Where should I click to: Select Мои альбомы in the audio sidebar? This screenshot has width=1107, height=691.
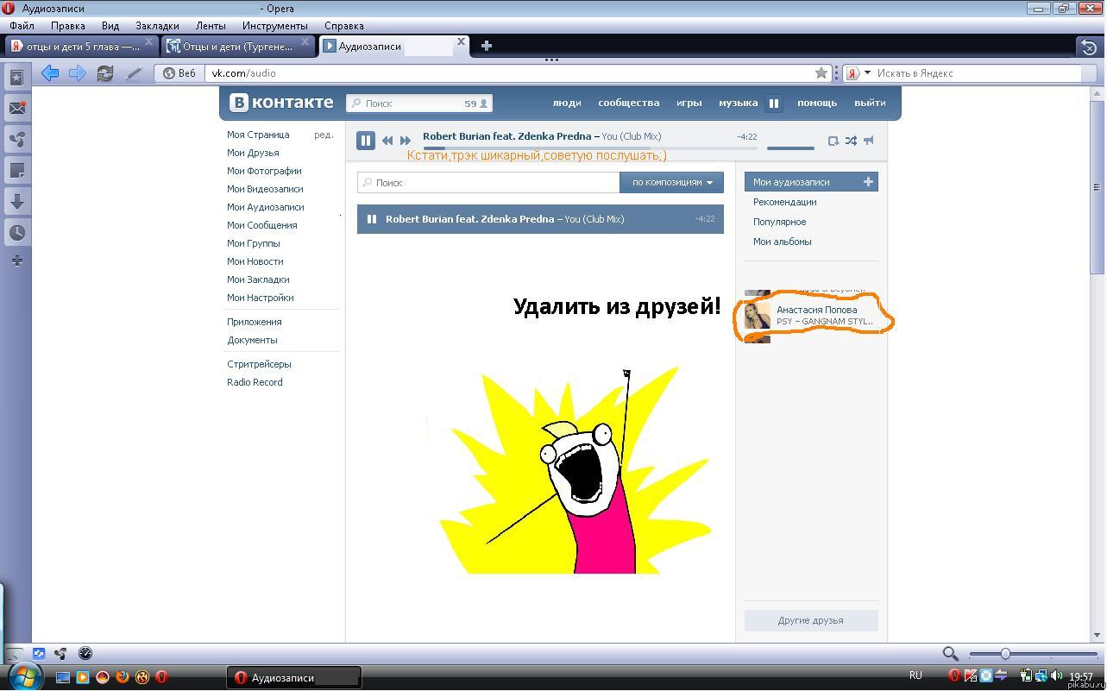[x=782, y=242]
